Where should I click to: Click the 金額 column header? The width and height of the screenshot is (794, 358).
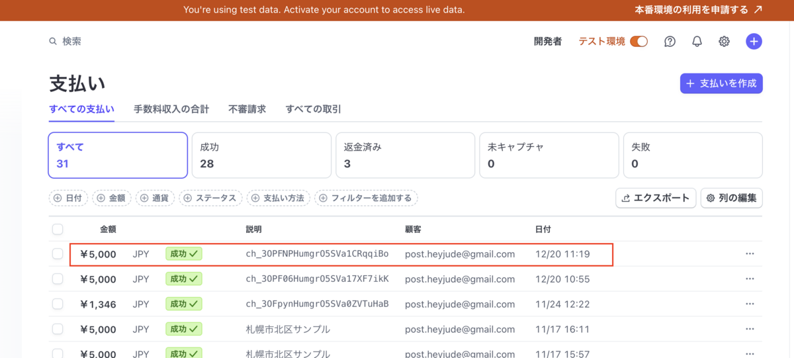click(x=108, y=229)
